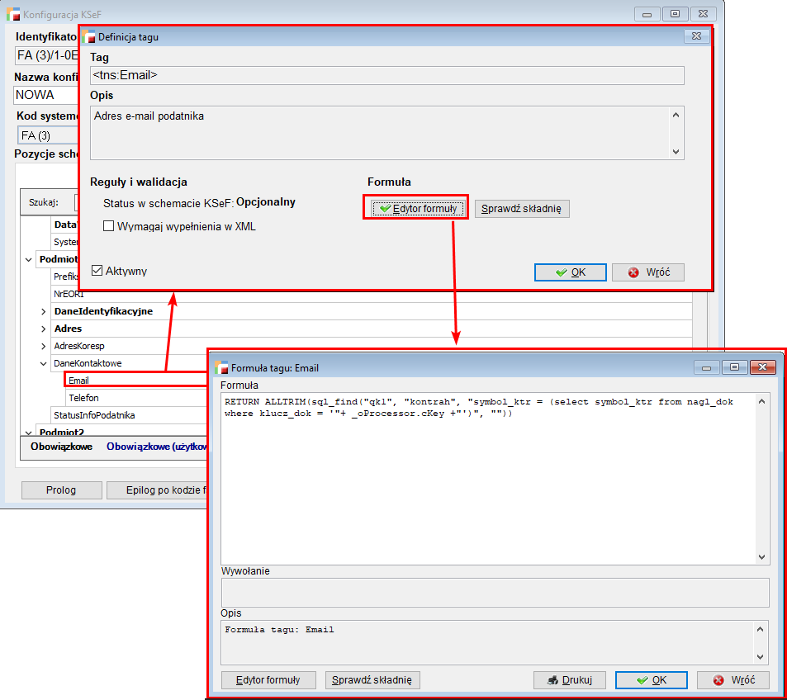Enable Wymagaj wypełnienia w XML checkbox
Screen dimensions: 787x700
pyautogui.click(x=108, y=225)
